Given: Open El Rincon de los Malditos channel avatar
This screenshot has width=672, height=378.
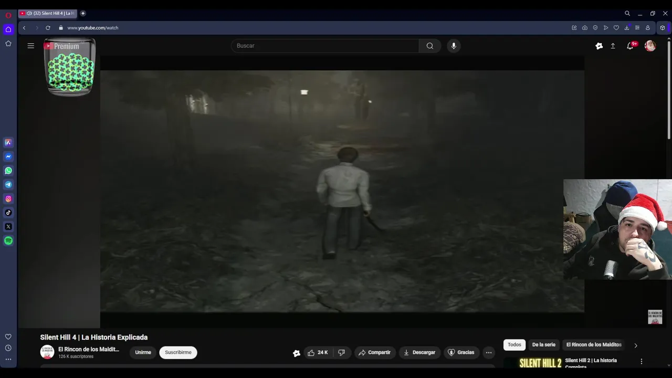Looking at the screenshot, I should click(x=47, y=352).
